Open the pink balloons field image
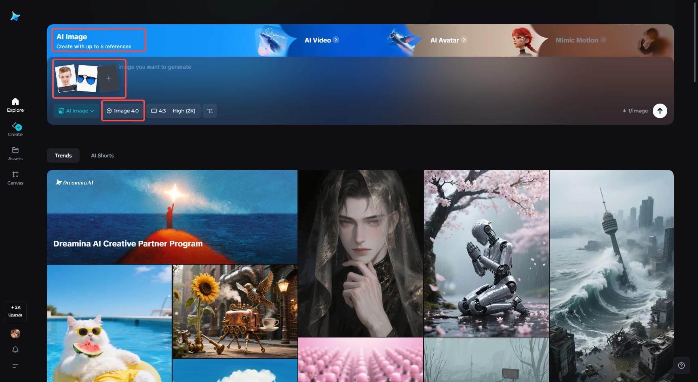Image resolution: width=698 pixels, height=382 pixels. 361,360
